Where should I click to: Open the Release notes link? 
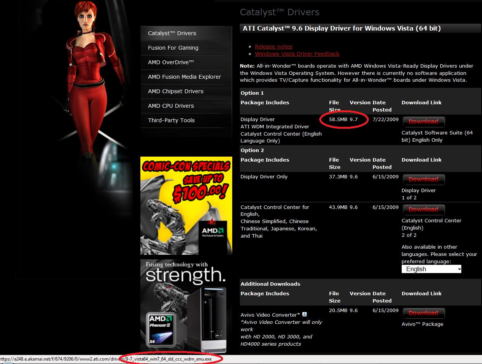coord(274,47)
